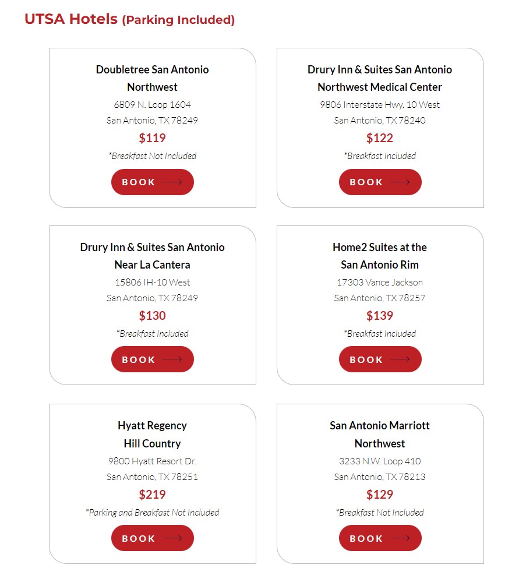Click the arrow in Drury La Cantera's Book button
The image size is (519, 575).
point(172,359)
